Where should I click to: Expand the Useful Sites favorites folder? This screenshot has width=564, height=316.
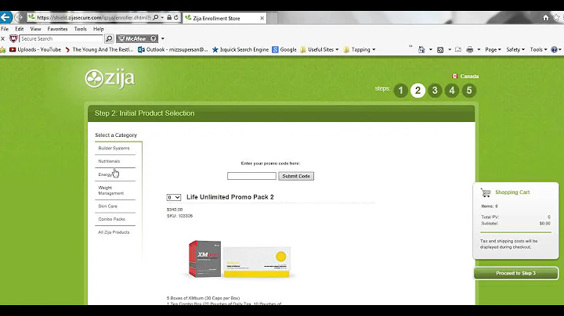click(x=320, y=49)
